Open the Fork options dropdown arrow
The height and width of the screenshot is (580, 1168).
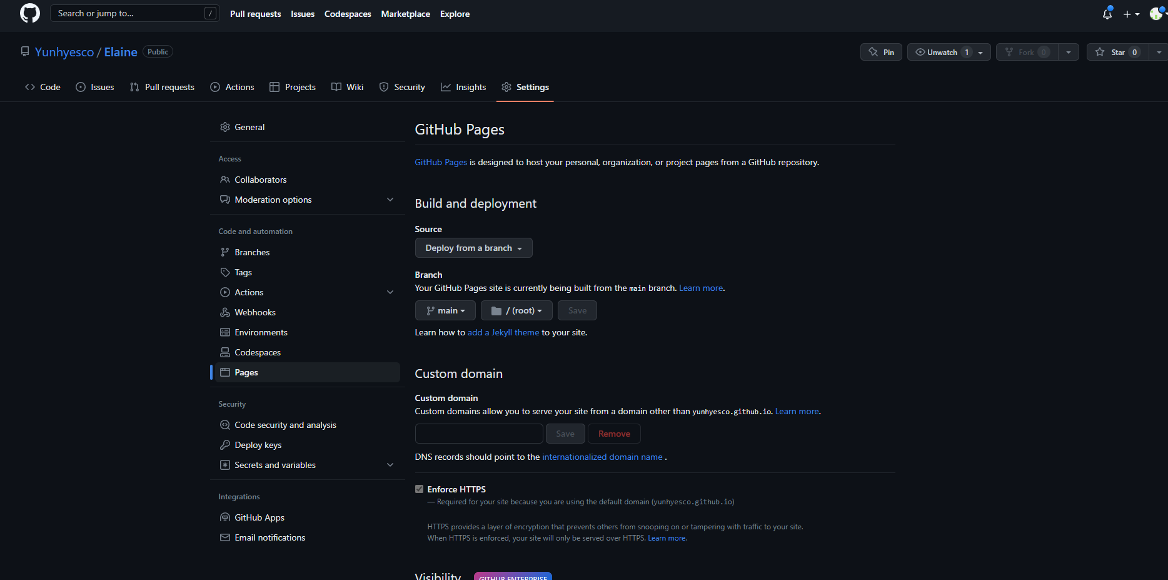(1069, 52)
